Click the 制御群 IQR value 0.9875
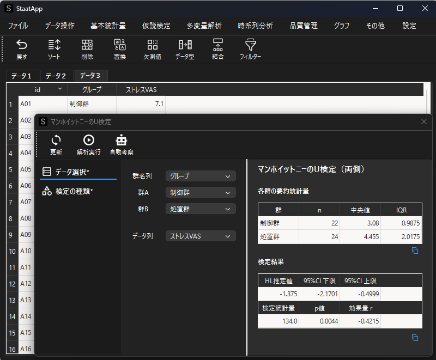This screenshot has width=436, height=360. point(402,223)
